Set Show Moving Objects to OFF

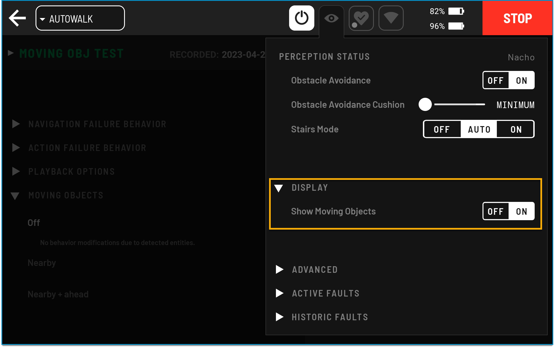tap(495, 211)
